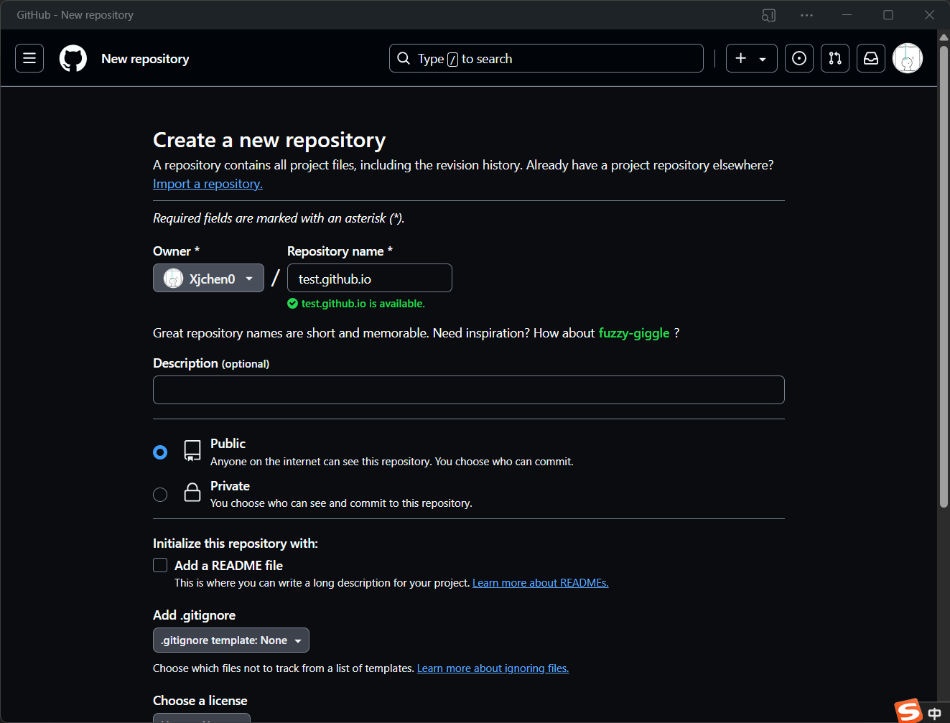Click the vertical page scrollbar thumb
The height and width of the screenshot is (723, 950).
point(944,273)
